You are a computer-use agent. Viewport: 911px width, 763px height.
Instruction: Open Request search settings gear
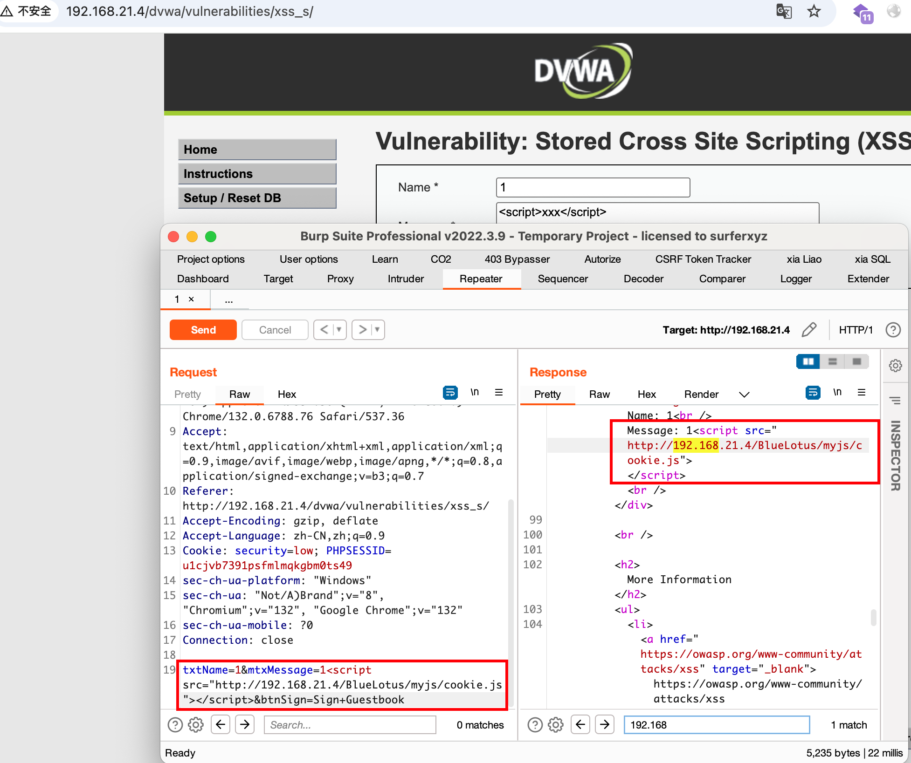[196, 725]
